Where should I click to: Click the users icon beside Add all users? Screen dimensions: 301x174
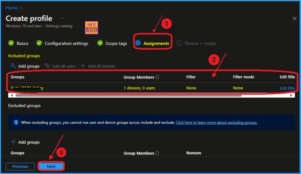(x=47, y=66)
